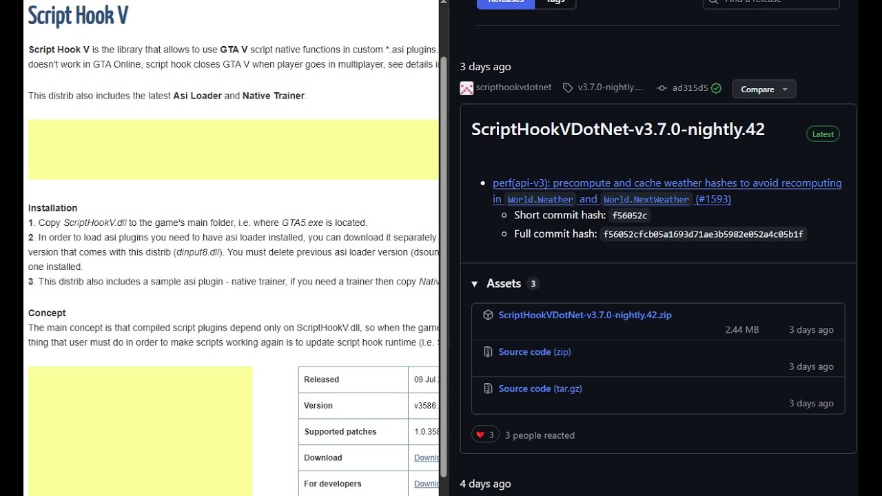Download ScriptHookVDotNet-v3.7.0-nightly.42.zip
The height and width of the screenshot is (496, 882).
pos(585,315)
